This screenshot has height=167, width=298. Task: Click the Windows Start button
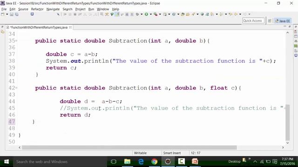(7, 162)
